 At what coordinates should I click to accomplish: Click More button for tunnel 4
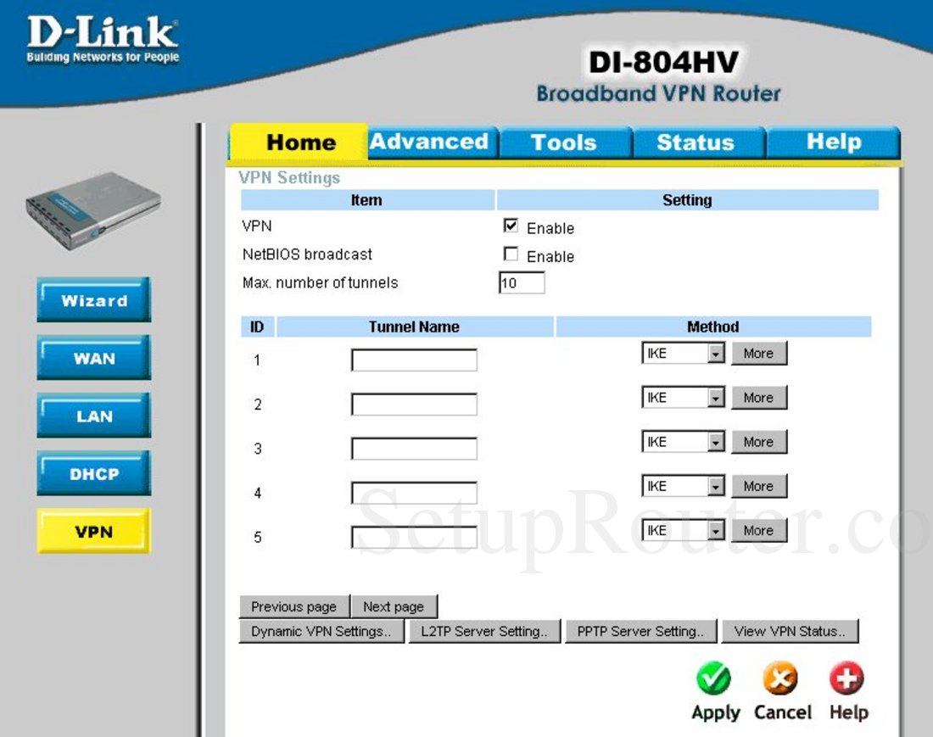[758, 486]
